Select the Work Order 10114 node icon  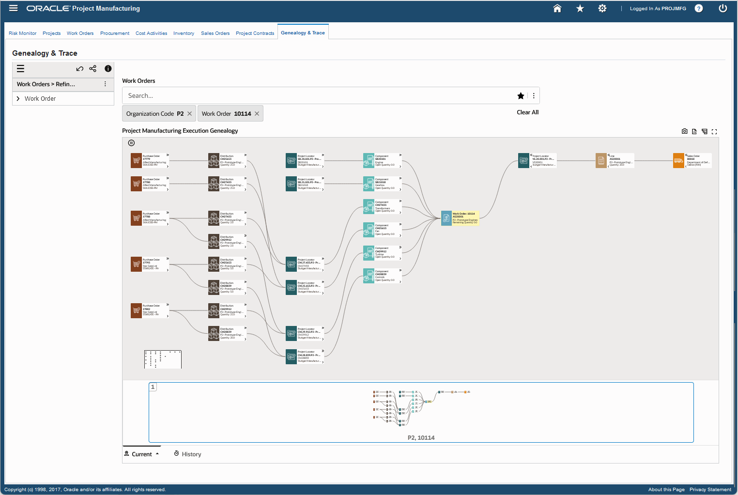tap(446, 218)
